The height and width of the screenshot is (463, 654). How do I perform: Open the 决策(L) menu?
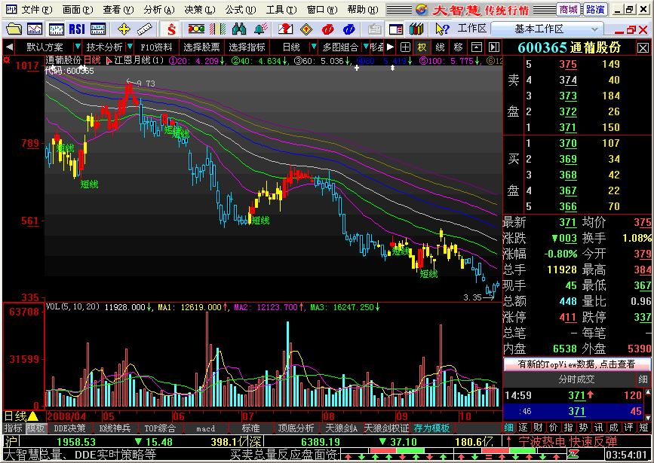click(x=199, y=10)
